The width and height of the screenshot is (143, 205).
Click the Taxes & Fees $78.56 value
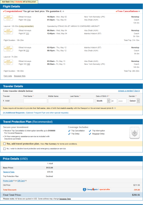[50, 172]
